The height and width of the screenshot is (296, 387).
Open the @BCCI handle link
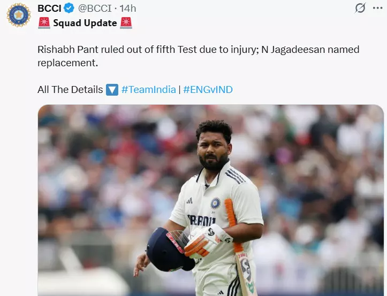(x=95, y=9)
